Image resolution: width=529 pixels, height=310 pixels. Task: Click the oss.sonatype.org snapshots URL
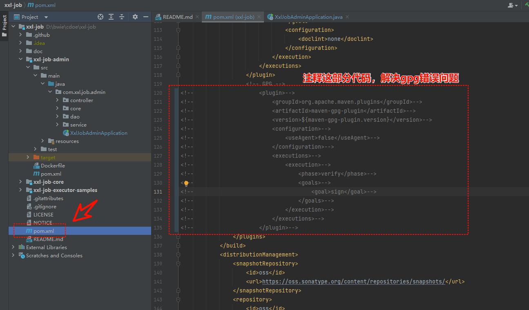tap(353, 281)
